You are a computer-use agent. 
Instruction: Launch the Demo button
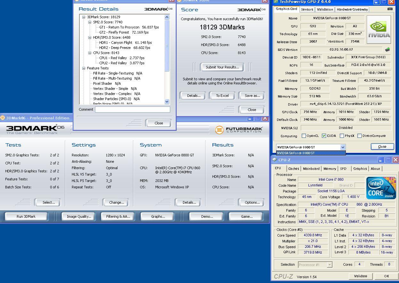point(207,216)
